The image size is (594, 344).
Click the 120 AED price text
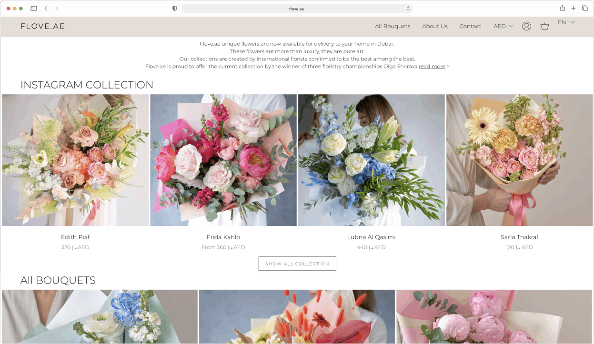[519, 247]
